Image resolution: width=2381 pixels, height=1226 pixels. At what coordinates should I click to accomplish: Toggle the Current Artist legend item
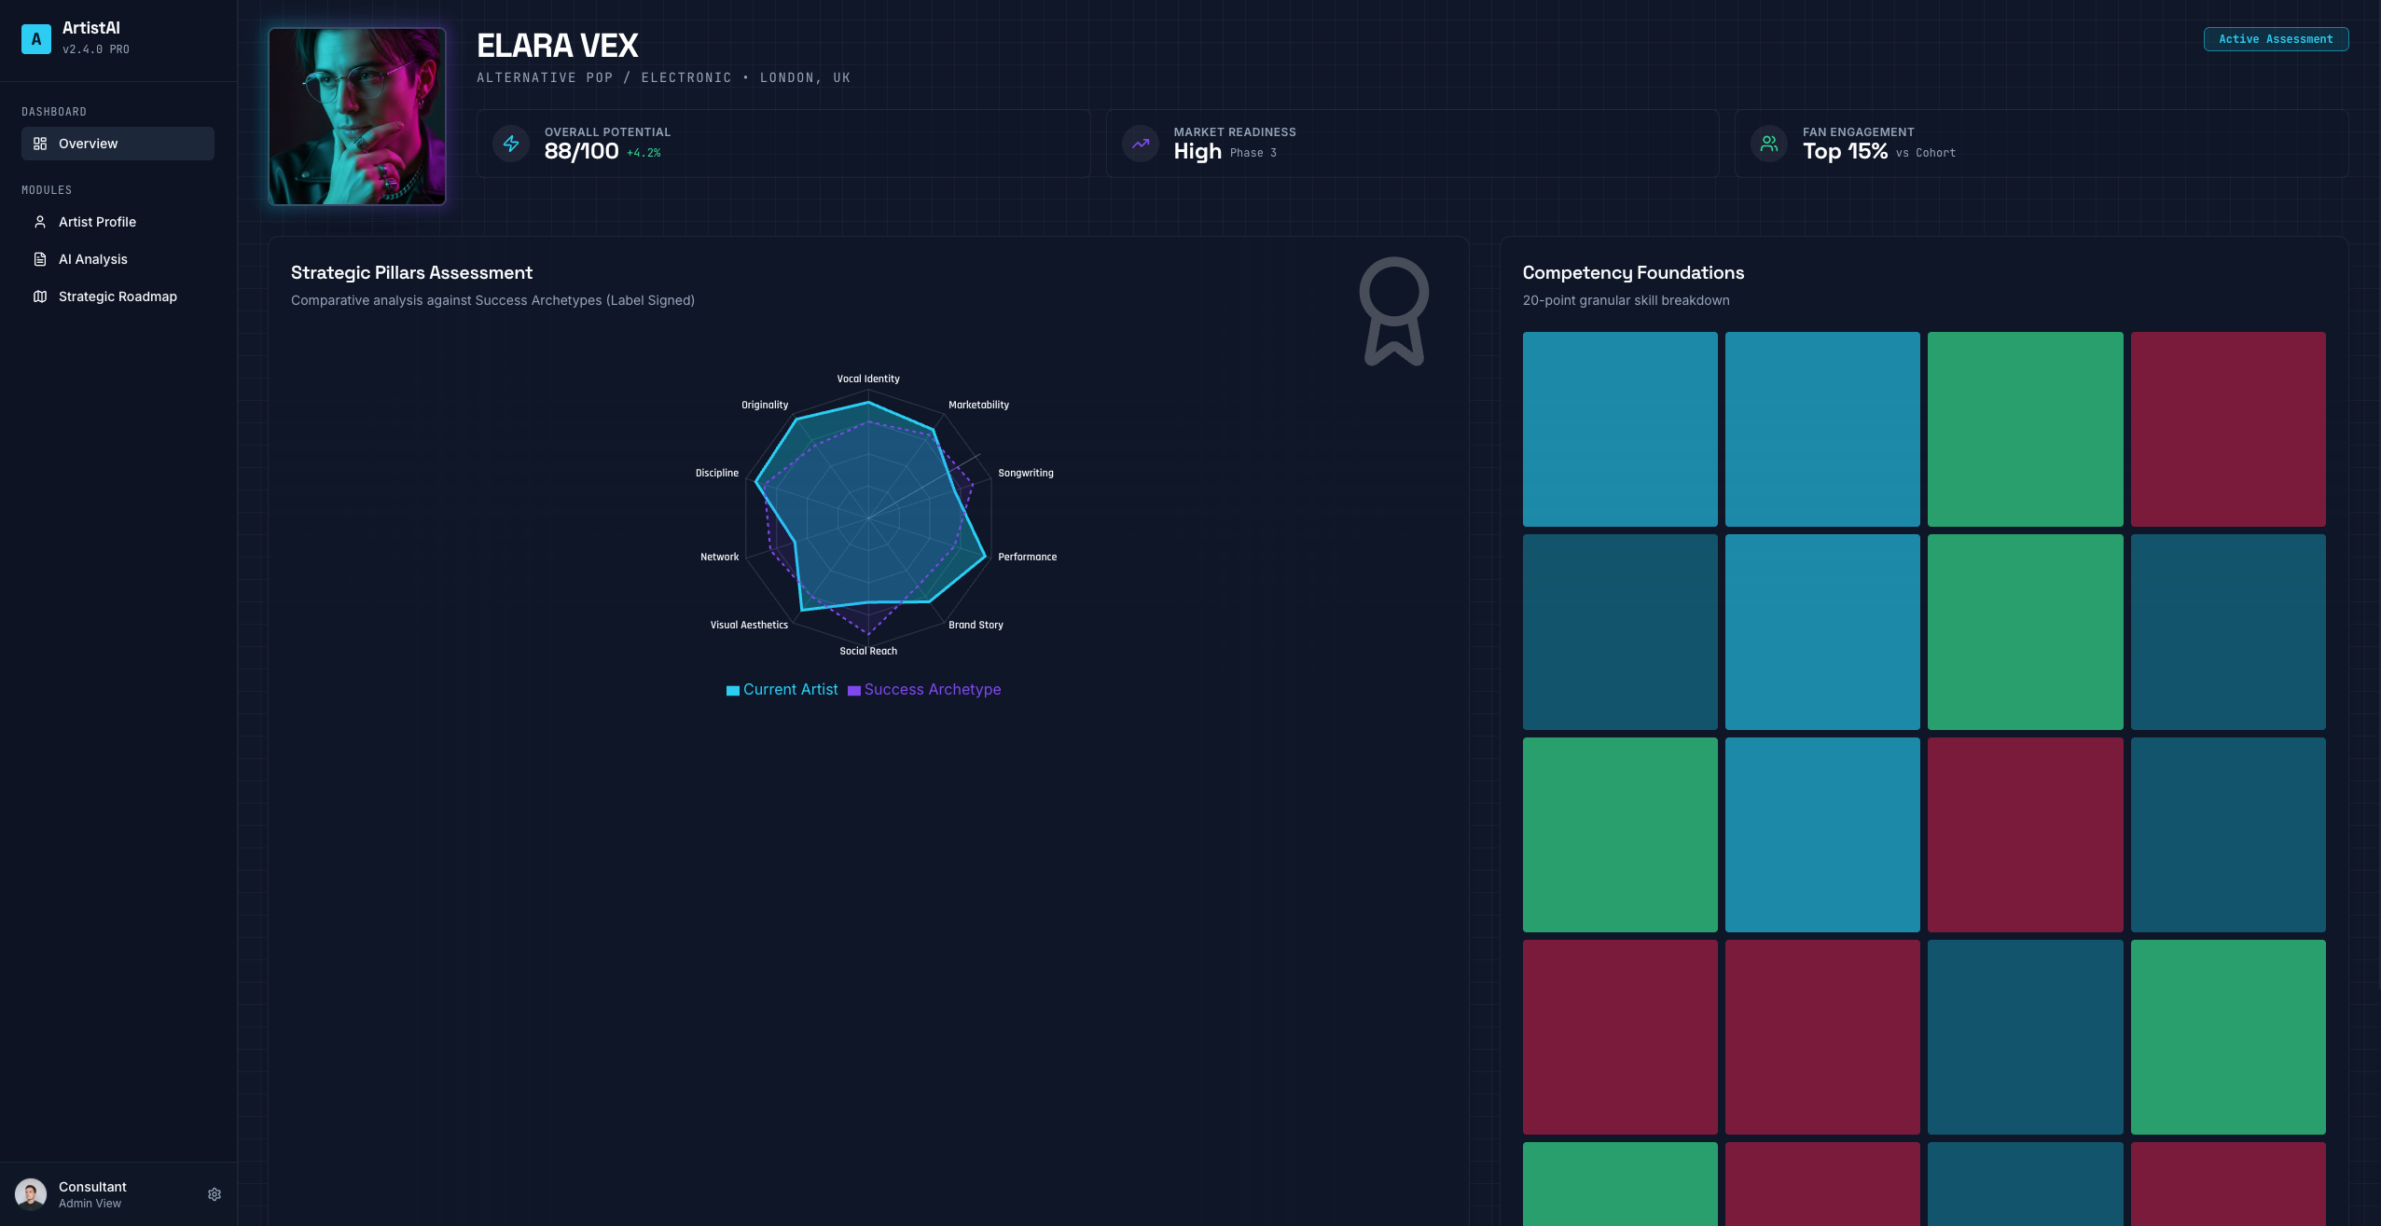(x=782, y=690)
